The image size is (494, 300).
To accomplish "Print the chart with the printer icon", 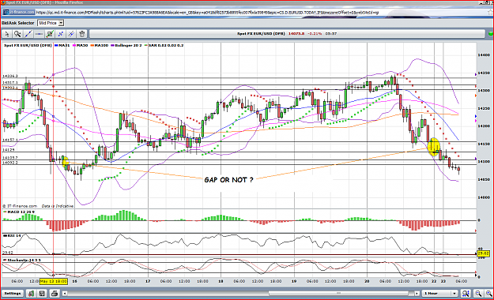I will point(55,294).
